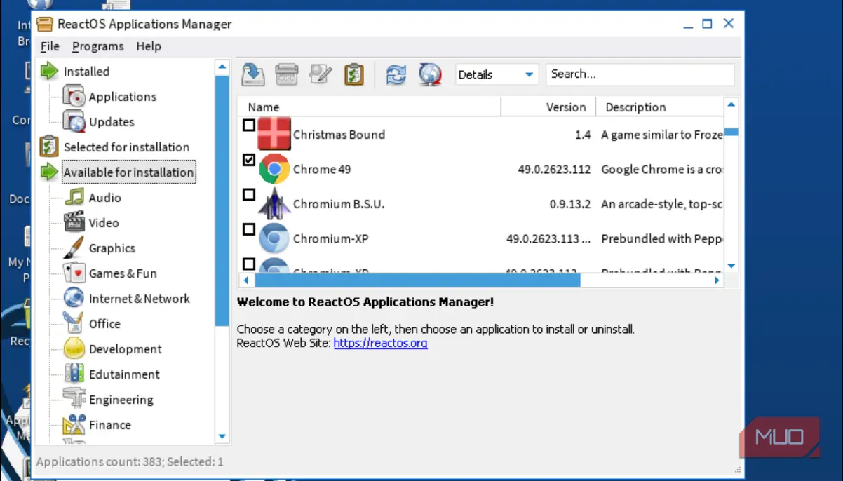Click the application list scroll up arrow
The width and height of the screenshot is (843, 481).
click(731, 104)
